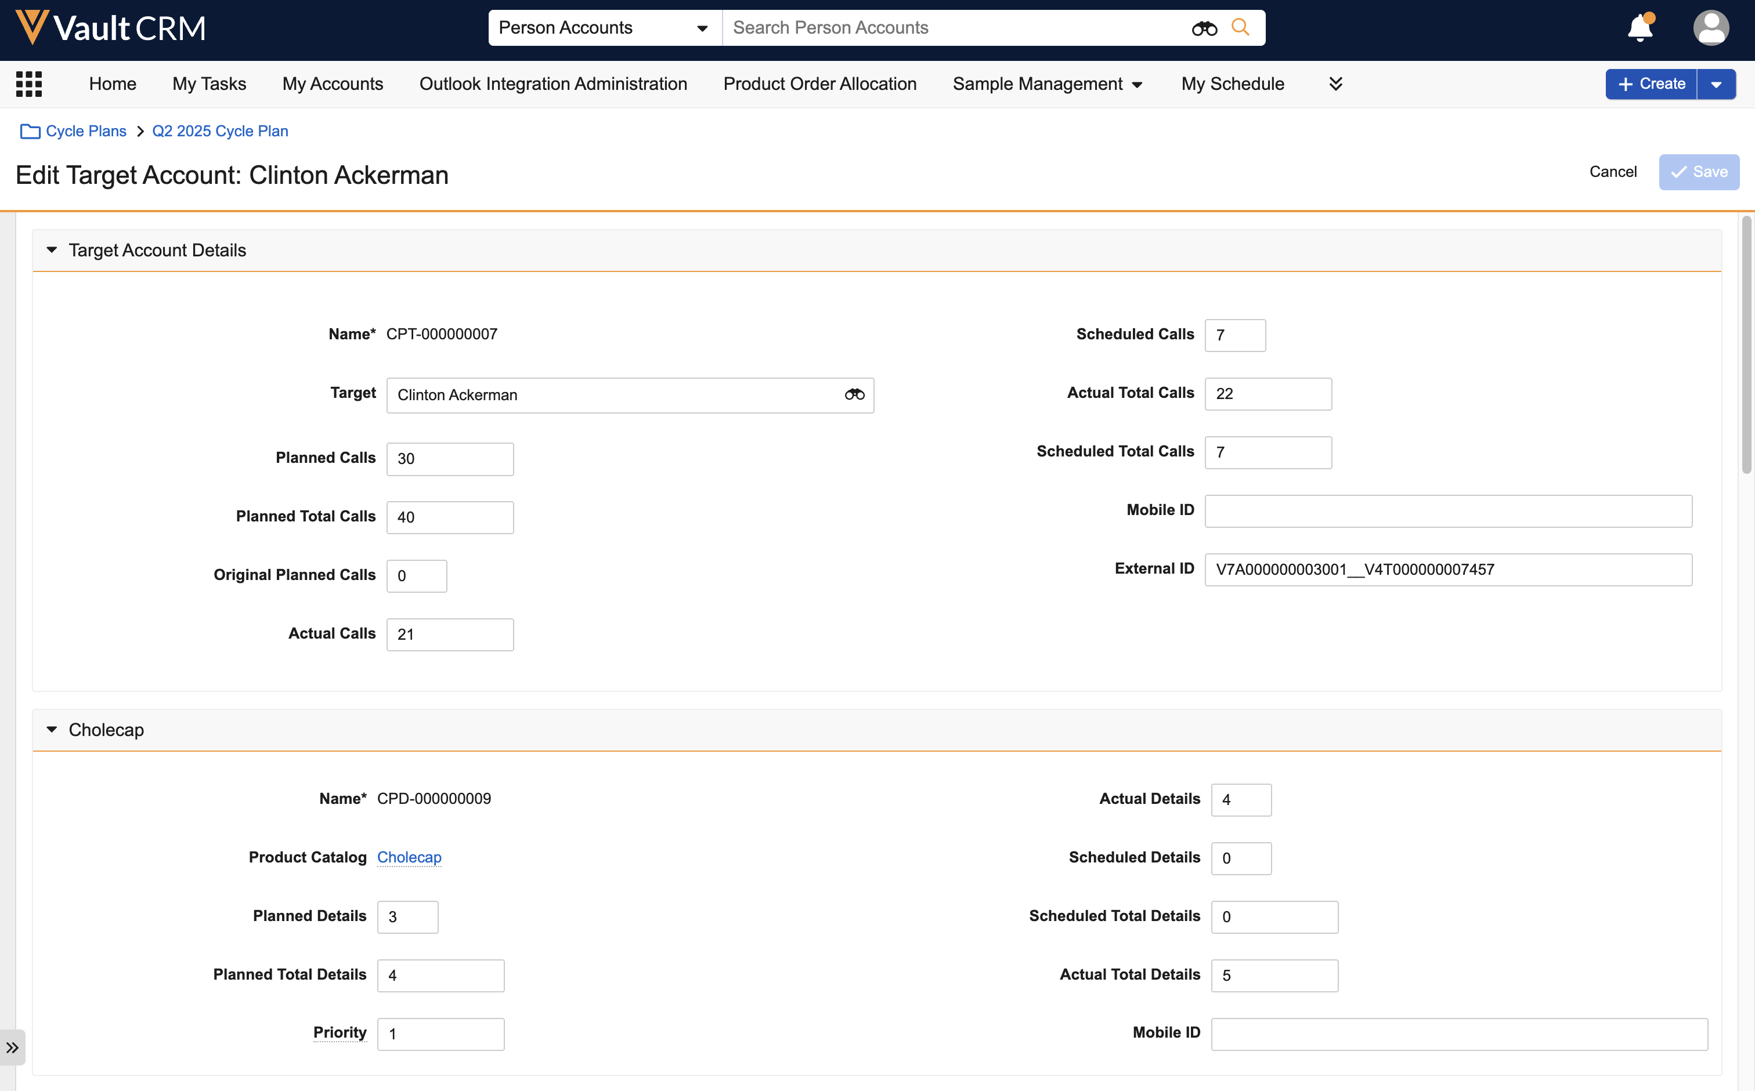Click the vertical page scrollbar

pos(1746,345)
